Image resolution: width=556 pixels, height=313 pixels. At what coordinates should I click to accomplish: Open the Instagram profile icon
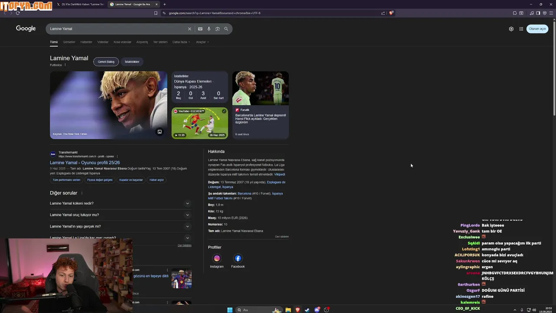coord(217,258)
